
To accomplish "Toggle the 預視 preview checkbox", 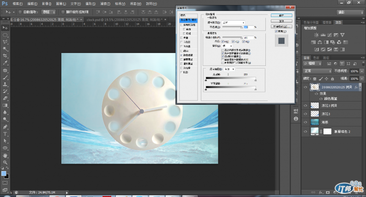I will pyautogui.click(x=276, y=31).
